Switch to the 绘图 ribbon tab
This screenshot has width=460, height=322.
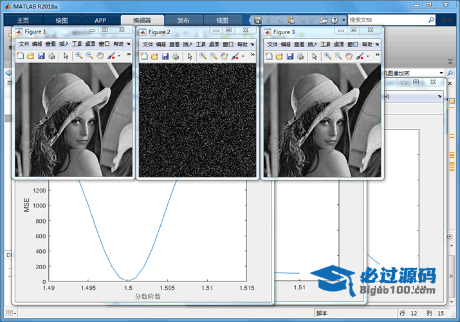62,20
